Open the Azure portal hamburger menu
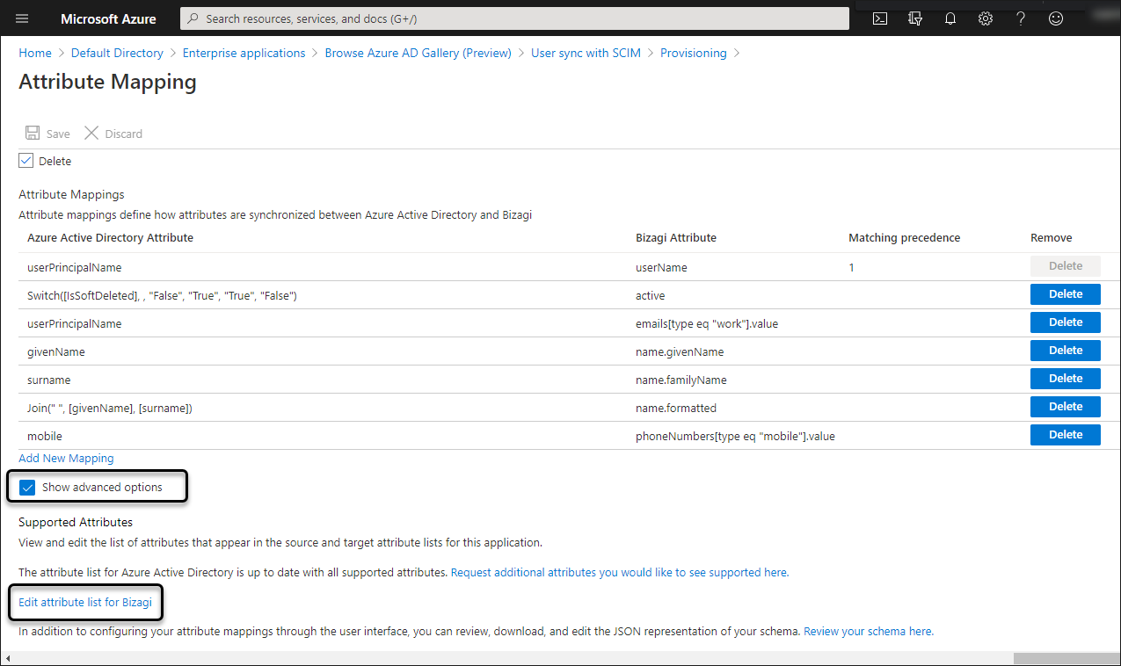Screen dimensions: 1121x666 pyautogui.click(x=22, y=18)
